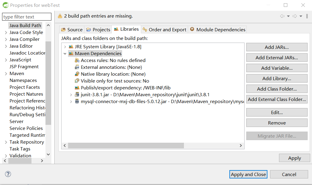Expand the mysql-connector-mxj-db-files jar entry
Image resolution: width=312 pixels, height=185 pixels.
point(71,102)
